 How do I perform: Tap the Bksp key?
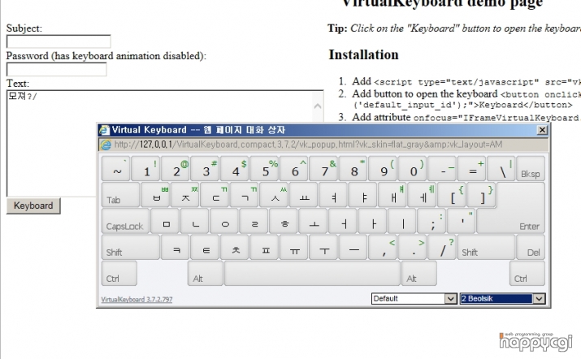[x=531, y=169]
